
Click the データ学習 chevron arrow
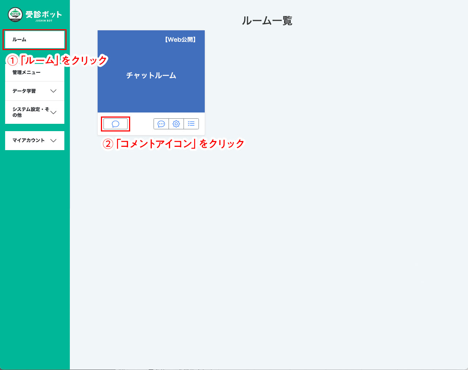point(53,91)
